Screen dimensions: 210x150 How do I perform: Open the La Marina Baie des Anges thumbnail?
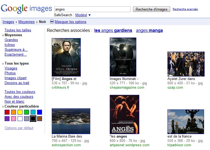tap(71, 121)
